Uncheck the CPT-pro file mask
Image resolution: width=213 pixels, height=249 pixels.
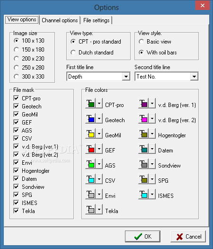coord(16,98)
